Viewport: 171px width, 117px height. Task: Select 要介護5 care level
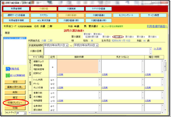point(152,37)
